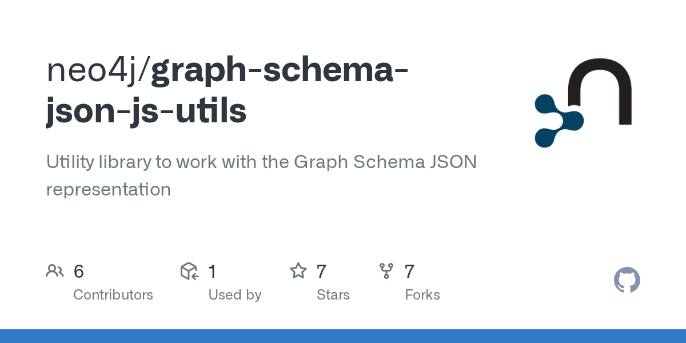Open the graph-schema-json-js-utils repository title
Image resolution: width=686 pixels, height=343 pixels.
(279, 71)
